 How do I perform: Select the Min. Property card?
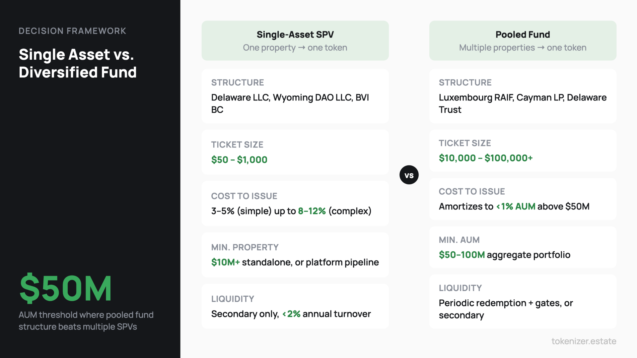[x=295, y=255]
